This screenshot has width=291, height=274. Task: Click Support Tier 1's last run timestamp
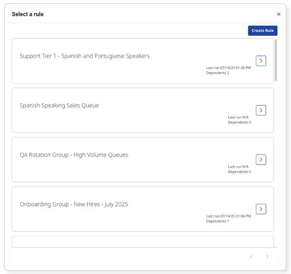point(228,68)
